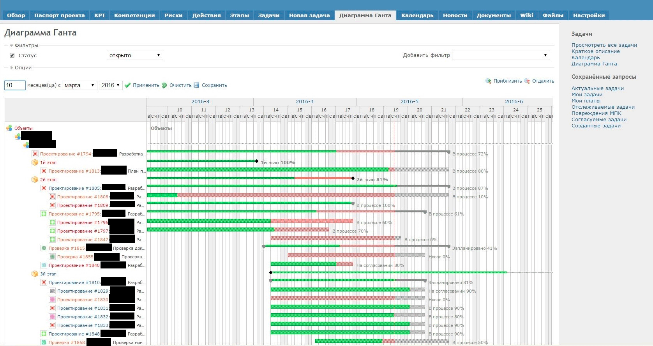Image resolution: width=653 pixels, height=346 pixels.
Task: Open the Мои планы saved query
Action: [586, 101]
